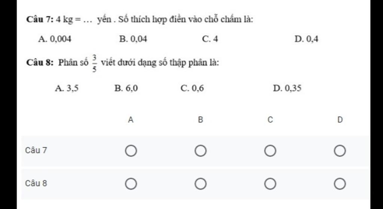
Task: Pick radio B in the Câu 8 row
Action: 200,184
